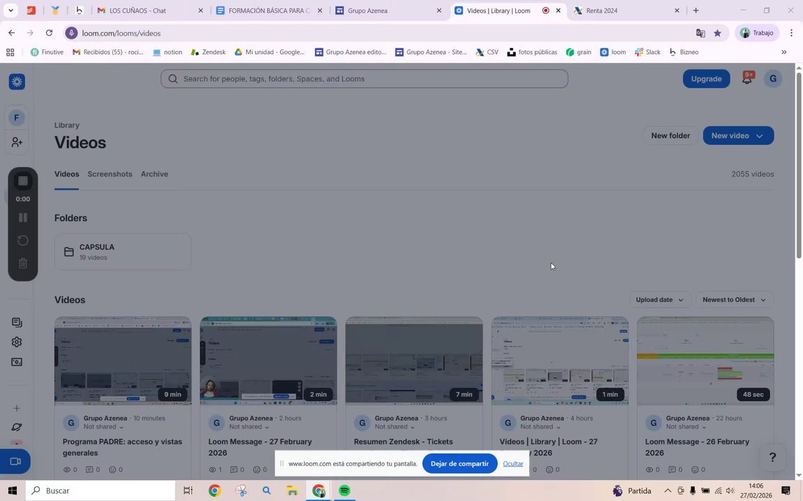803x501 pixels.
Task: Focus the Loom search field
Action: pyautogui.click(x=364, y=79)
